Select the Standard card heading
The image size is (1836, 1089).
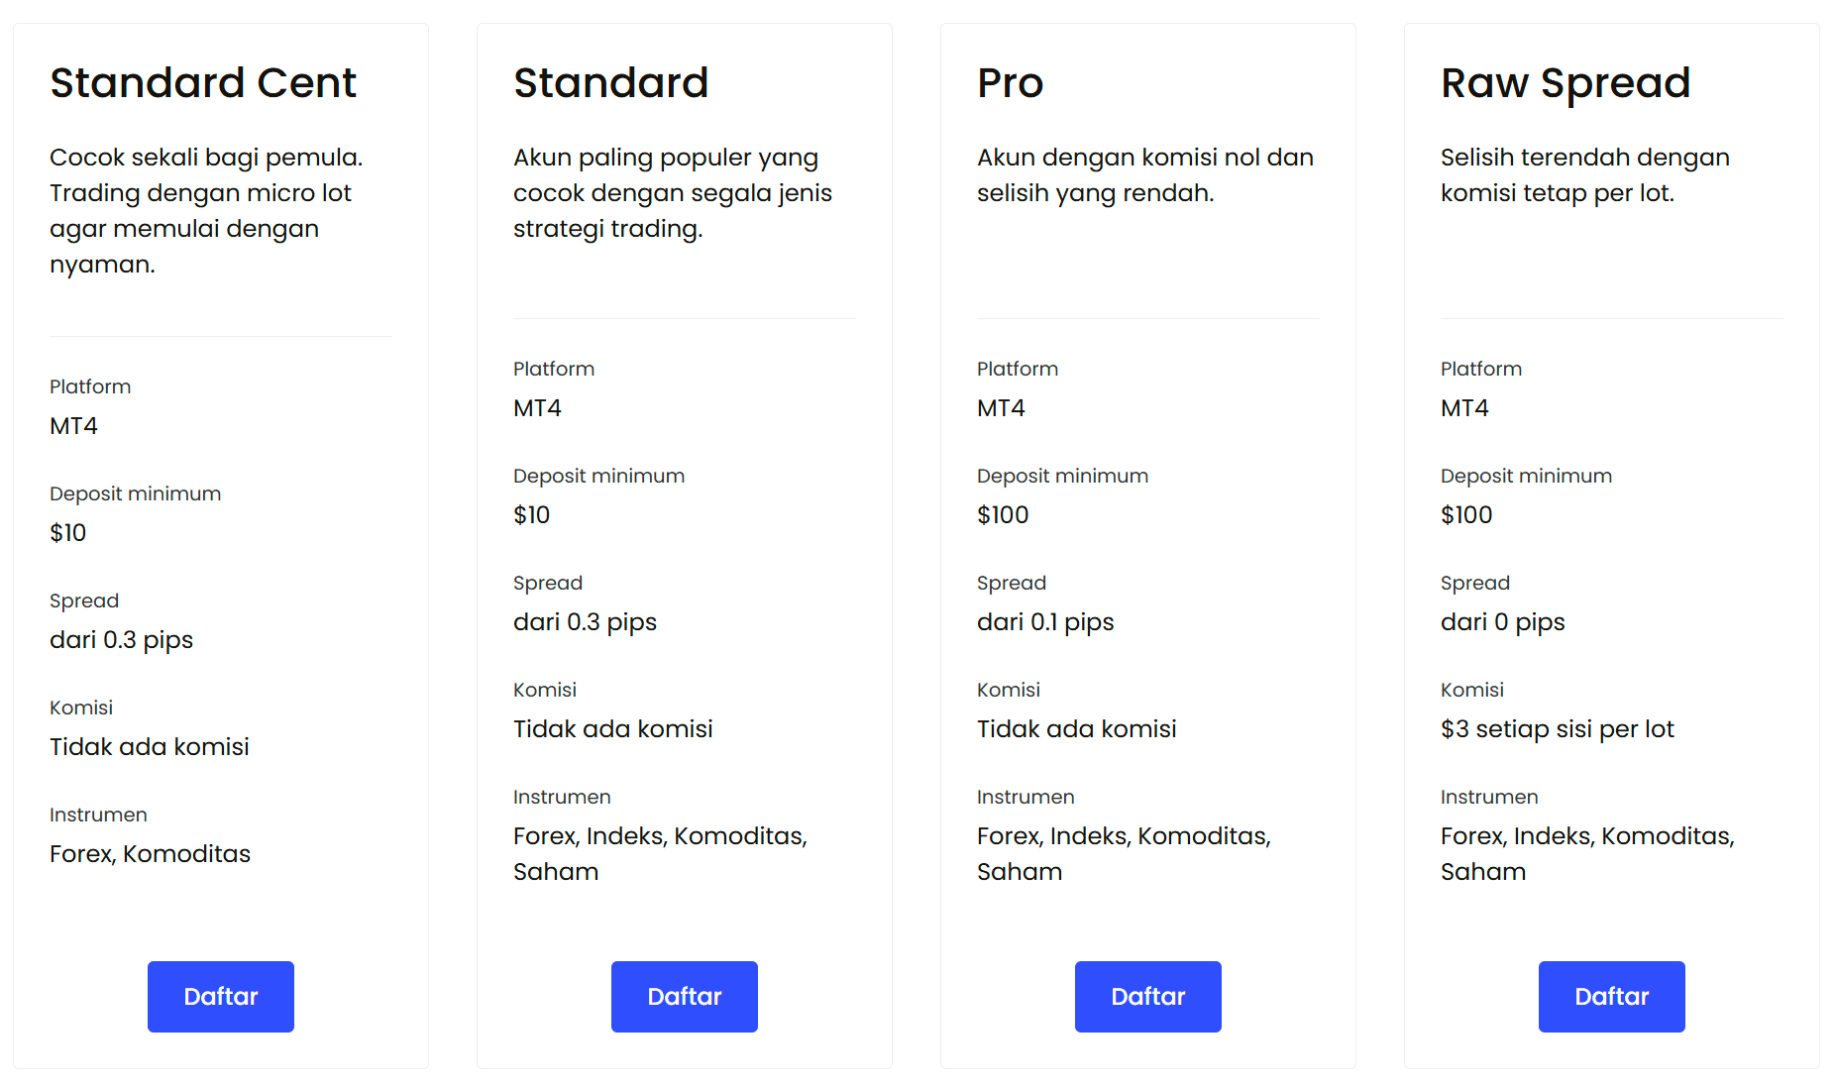coord(611,82)
